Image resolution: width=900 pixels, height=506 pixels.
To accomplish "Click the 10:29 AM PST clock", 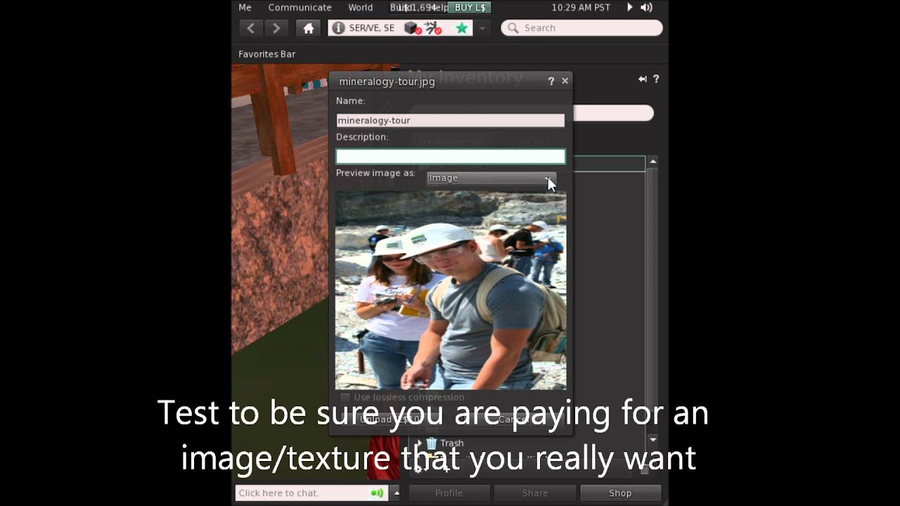I will [x=581, y=8].
